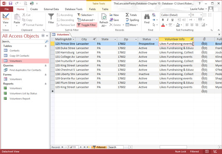This screenshot has height=154, width=222.
Task: Click Save record in Records group
Action: click(114, 20)
